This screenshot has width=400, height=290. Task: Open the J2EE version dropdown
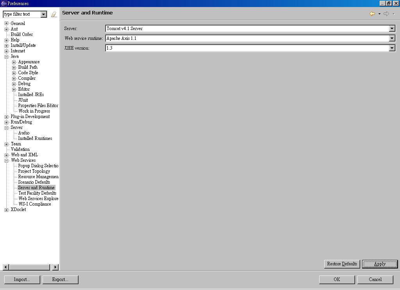(x=392, y=48)
